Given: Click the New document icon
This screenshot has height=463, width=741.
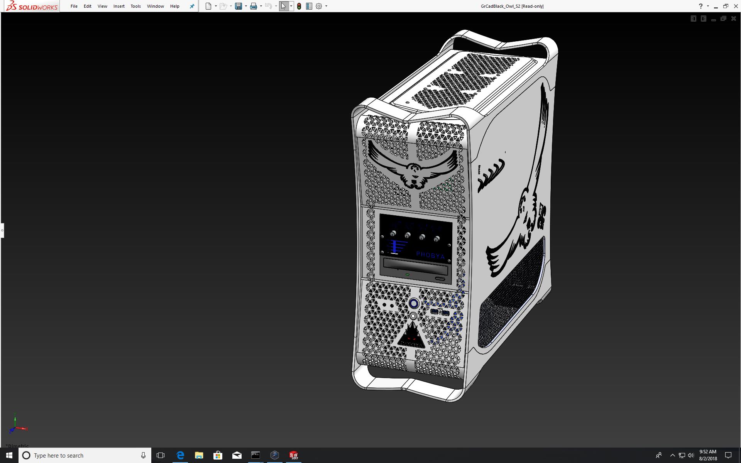Looking at the screenshot, I should pos(208,6).
